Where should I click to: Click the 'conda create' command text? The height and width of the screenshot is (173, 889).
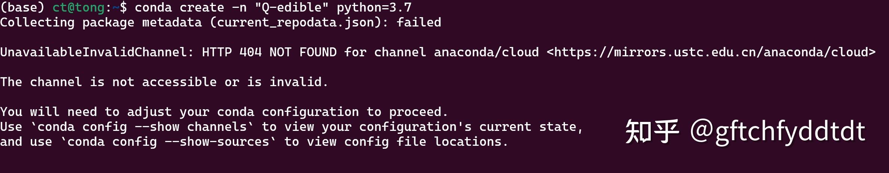[179, 7]
